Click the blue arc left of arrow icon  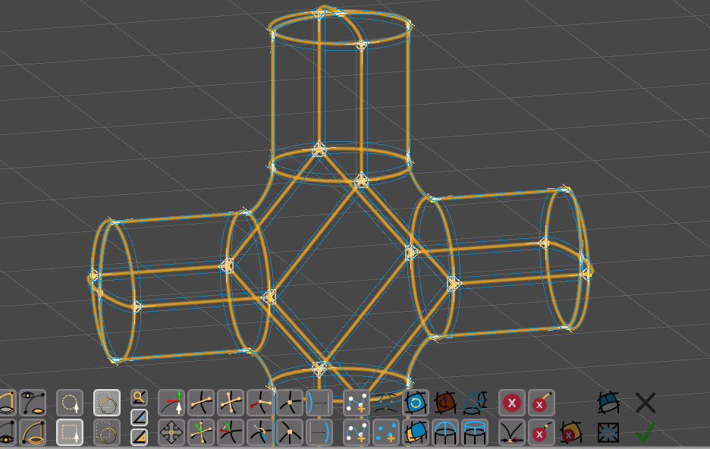(319, 403)
